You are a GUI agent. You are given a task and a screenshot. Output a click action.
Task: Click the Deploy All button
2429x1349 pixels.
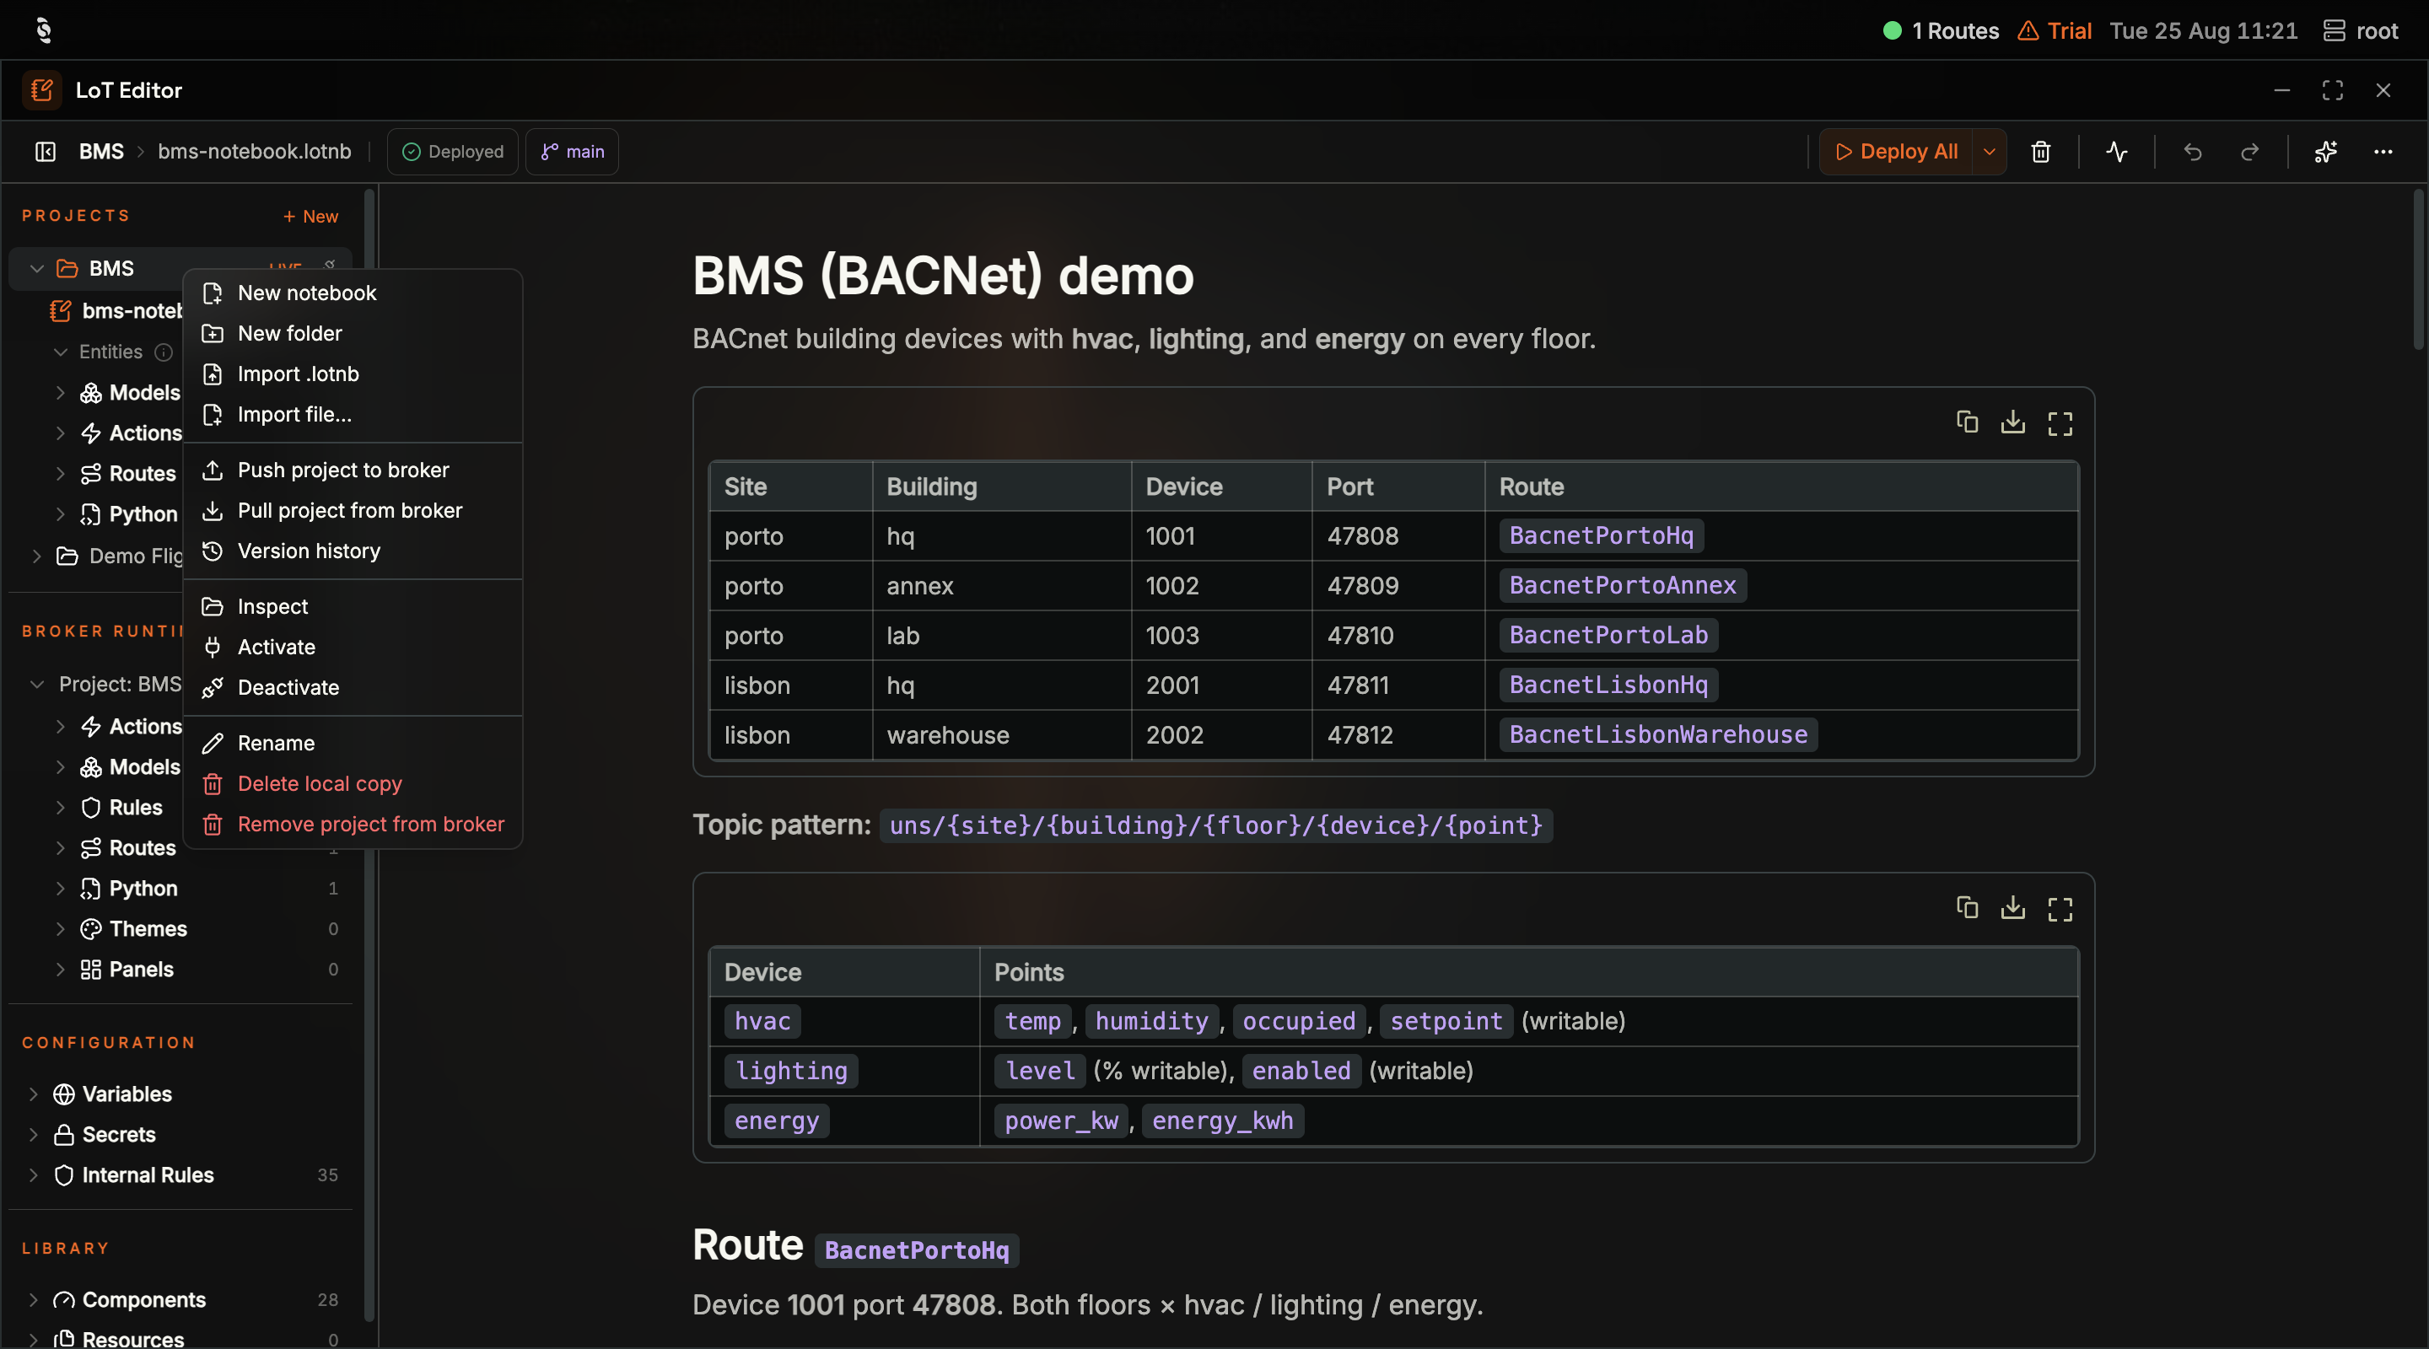point(1896,152)
